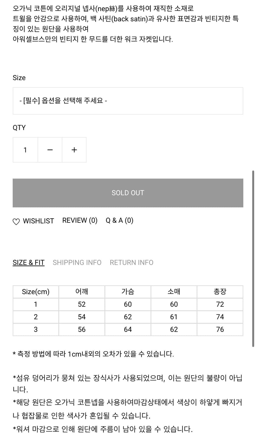Switch to the RETURN INFO tab
Viewport: 256px width, 445px height.
[131, 262]
